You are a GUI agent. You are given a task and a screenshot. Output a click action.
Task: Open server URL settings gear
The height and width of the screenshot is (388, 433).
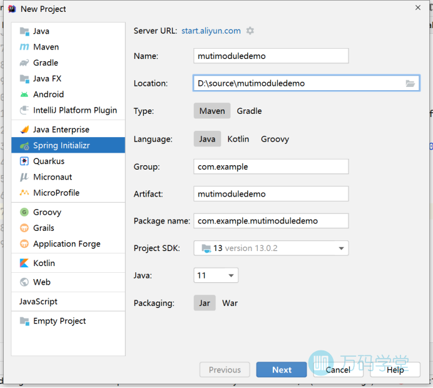pyautogui.click(x=250, y=31)
